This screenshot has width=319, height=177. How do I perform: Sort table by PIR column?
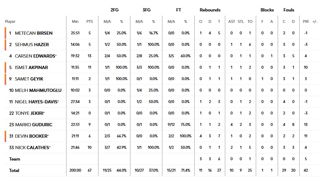tap(306, 22)
